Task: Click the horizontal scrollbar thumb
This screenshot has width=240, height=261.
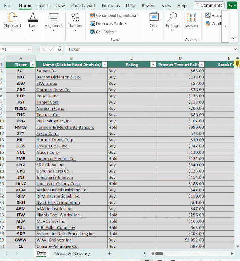Action: [159, 254]
